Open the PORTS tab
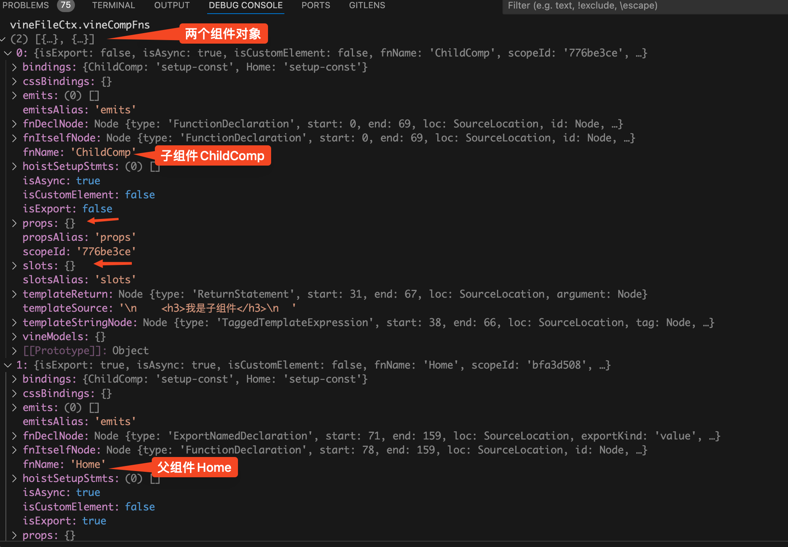 (316, 5)
